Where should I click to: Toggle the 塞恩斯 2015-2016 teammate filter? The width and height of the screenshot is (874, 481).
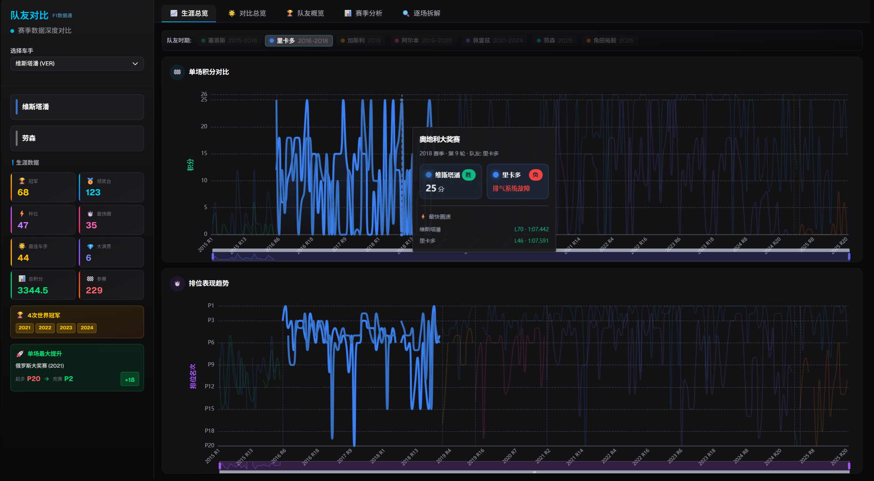coord(229,41)
